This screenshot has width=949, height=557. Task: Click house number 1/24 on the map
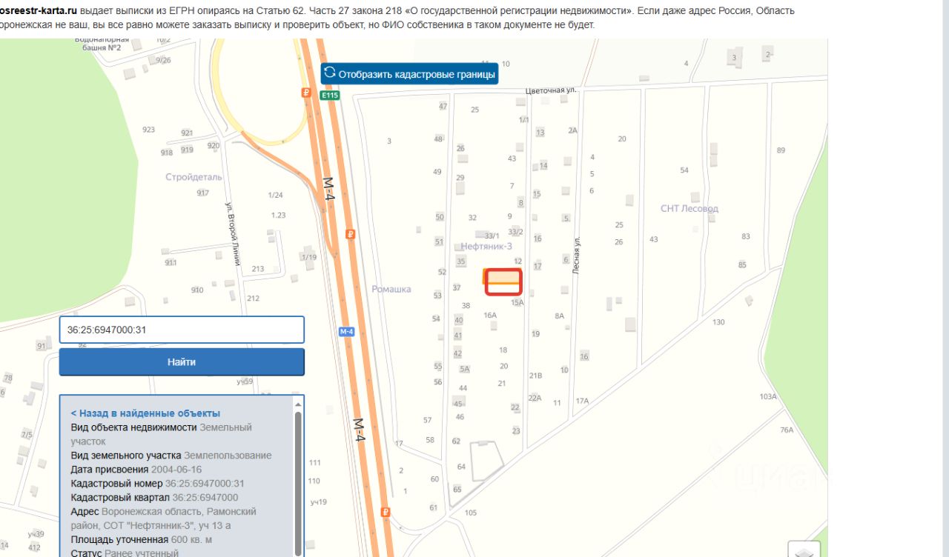point(276,195)
